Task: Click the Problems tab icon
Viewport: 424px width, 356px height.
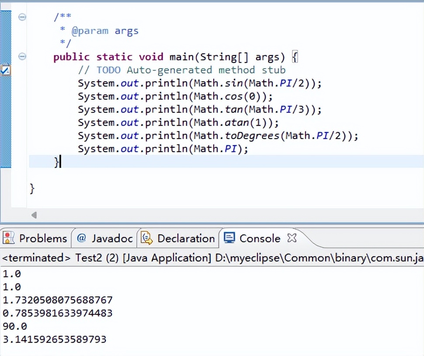Action: tap(8, 238)
